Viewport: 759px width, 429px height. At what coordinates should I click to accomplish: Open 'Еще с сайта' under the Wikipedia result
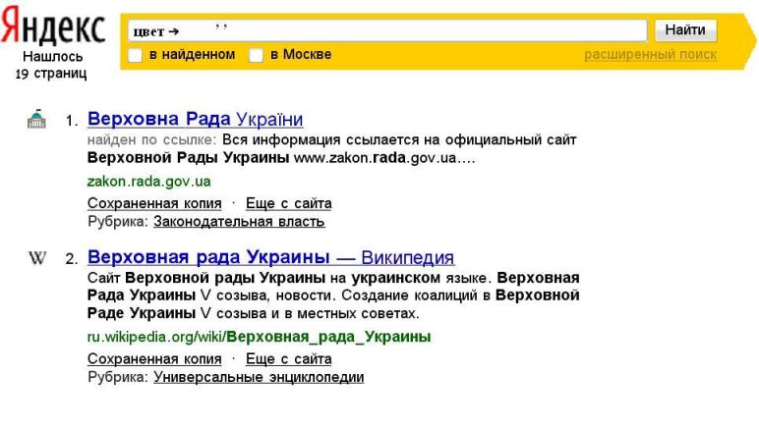(288, 359)
